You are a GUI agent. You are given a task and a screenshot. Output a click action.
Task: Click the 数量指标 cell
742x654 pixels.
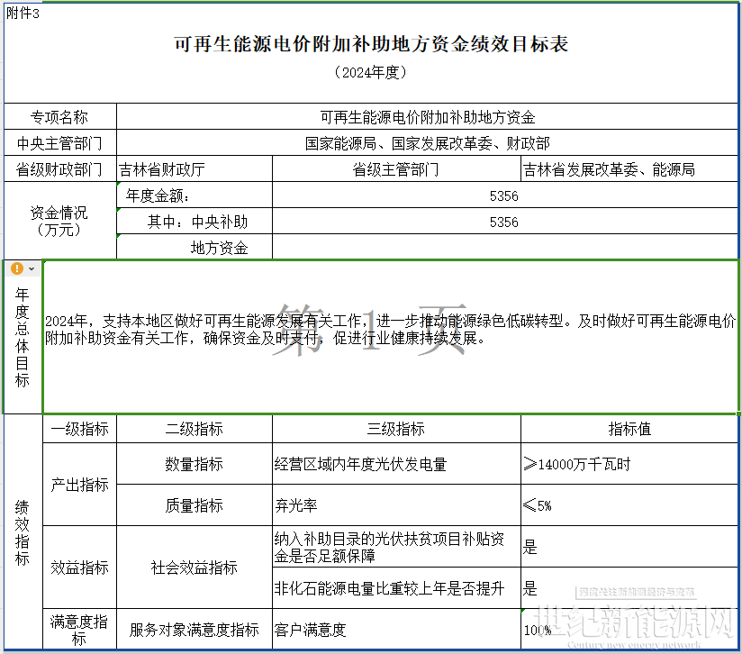195,464
